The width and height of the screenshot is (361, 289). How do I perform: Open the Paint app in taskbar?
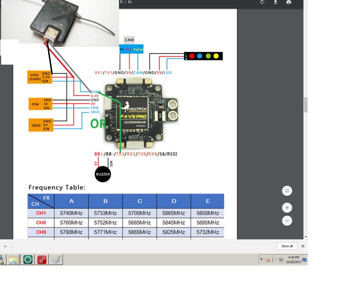tap(56, 260)
